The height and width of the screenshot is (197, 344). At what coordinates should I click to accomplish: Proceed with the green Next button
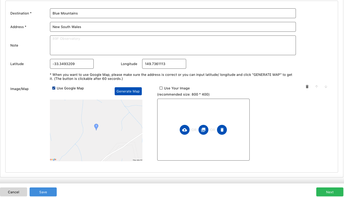click(x=330, y=192)
